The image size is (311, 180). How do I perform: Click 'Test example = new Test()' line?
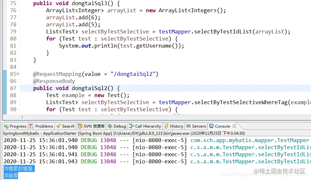point(88,95)
